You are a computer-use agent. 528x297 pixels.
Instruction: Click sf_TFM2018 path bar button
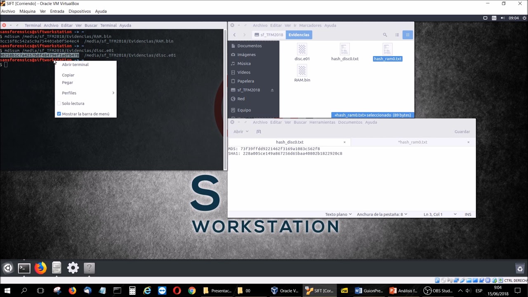point(269,35)
